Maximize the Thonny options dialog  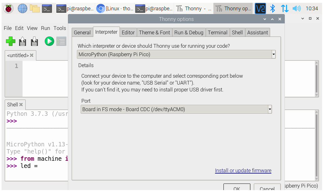272,19
